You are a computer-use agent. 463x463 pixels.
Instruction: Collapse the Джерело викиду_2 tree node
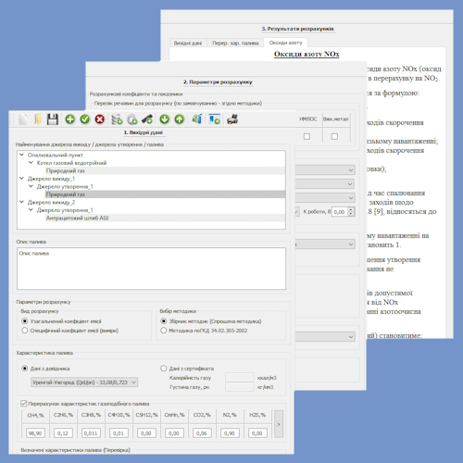coord(21,202)
